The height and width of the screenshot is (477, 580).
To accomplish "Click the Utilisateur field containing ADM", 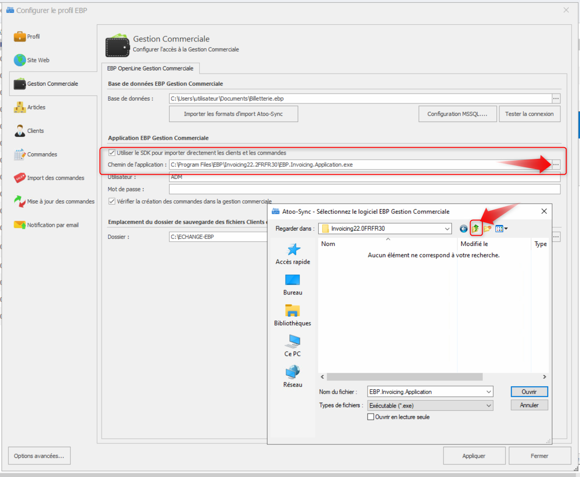I will click(365, 177).
